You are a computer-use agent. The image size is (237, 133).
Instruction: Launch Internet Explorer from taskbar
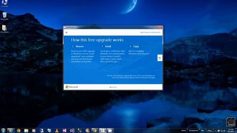point(11,130)
